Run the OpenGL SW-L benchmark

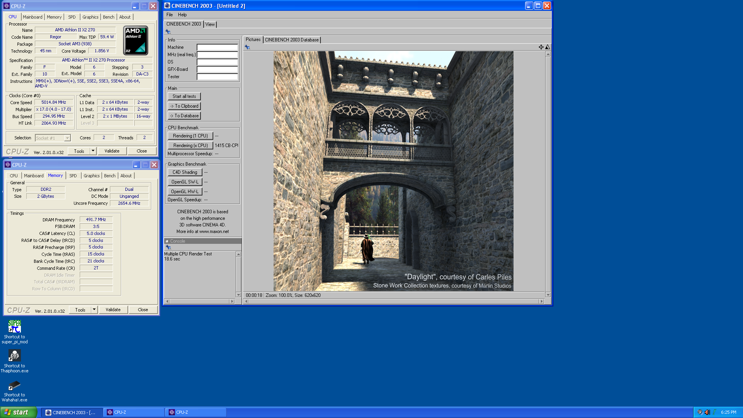[185, 182]
